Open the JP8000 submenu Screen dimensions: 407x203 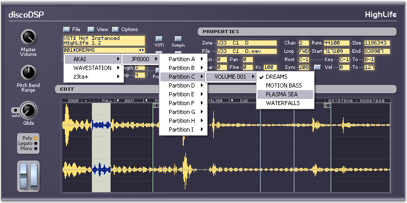[x=141, y=59]
